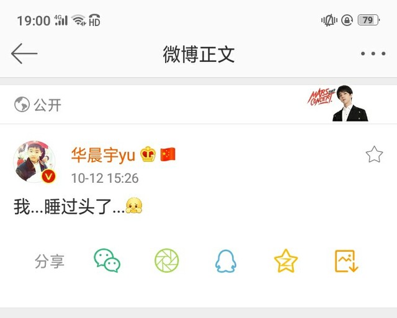Favorite the post with the star icon
The width and height of the screenshot is (397, 318).
[x=374, y=154]
